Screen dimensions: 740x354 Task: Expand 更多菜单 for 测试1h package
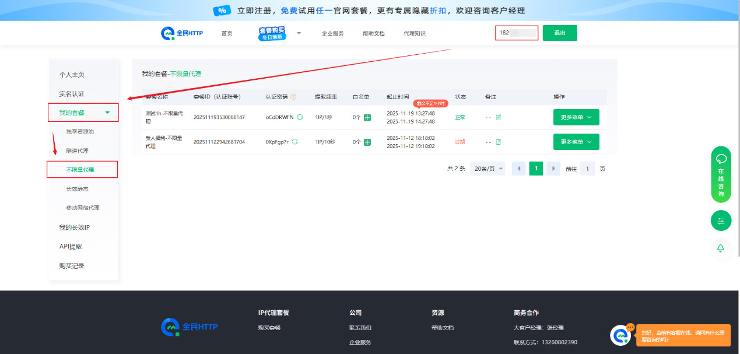[576, 117]
